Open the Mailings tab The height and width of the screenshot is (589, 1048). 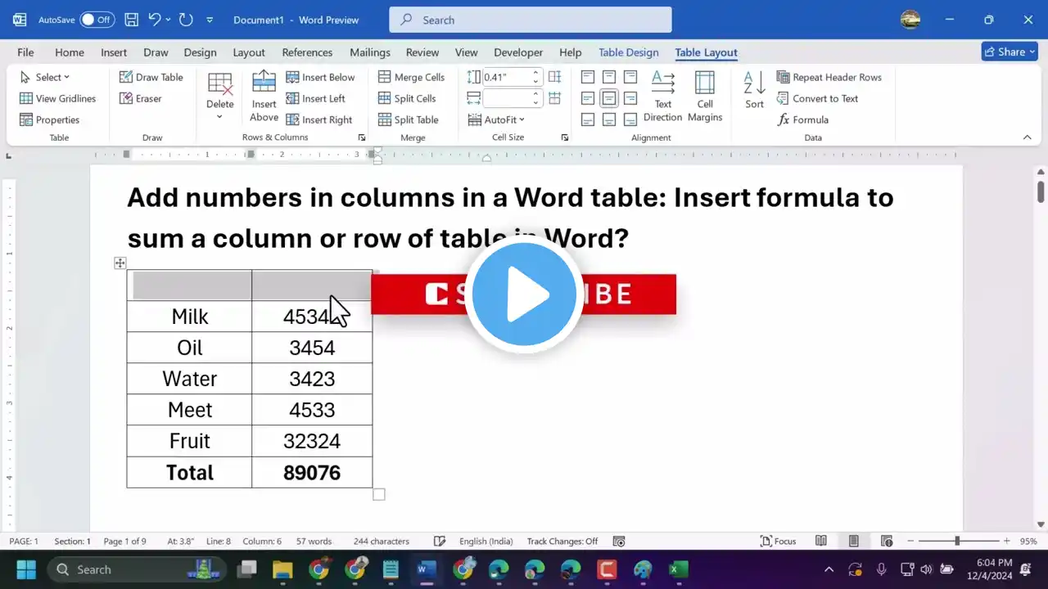coord(370,52)
